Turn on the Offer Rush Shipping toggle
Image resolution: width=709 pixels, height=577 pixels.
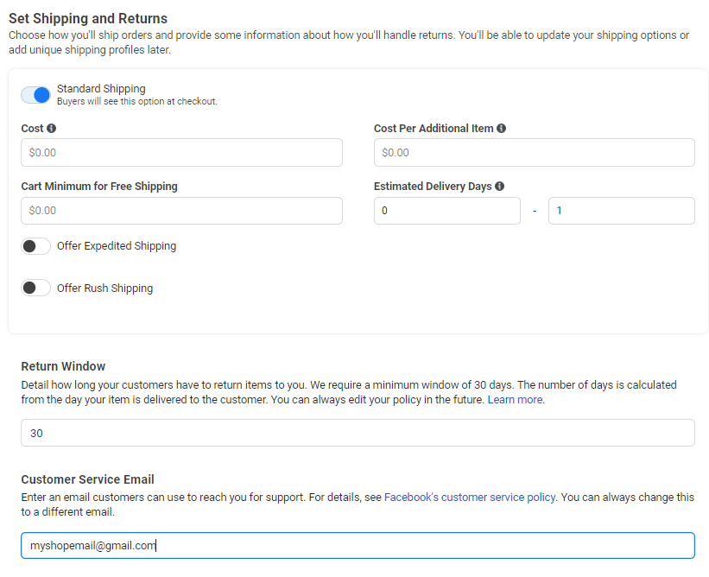tap(36, 288)
